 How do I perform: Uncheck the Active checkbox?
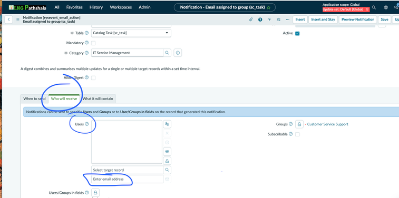coord(297,33)
